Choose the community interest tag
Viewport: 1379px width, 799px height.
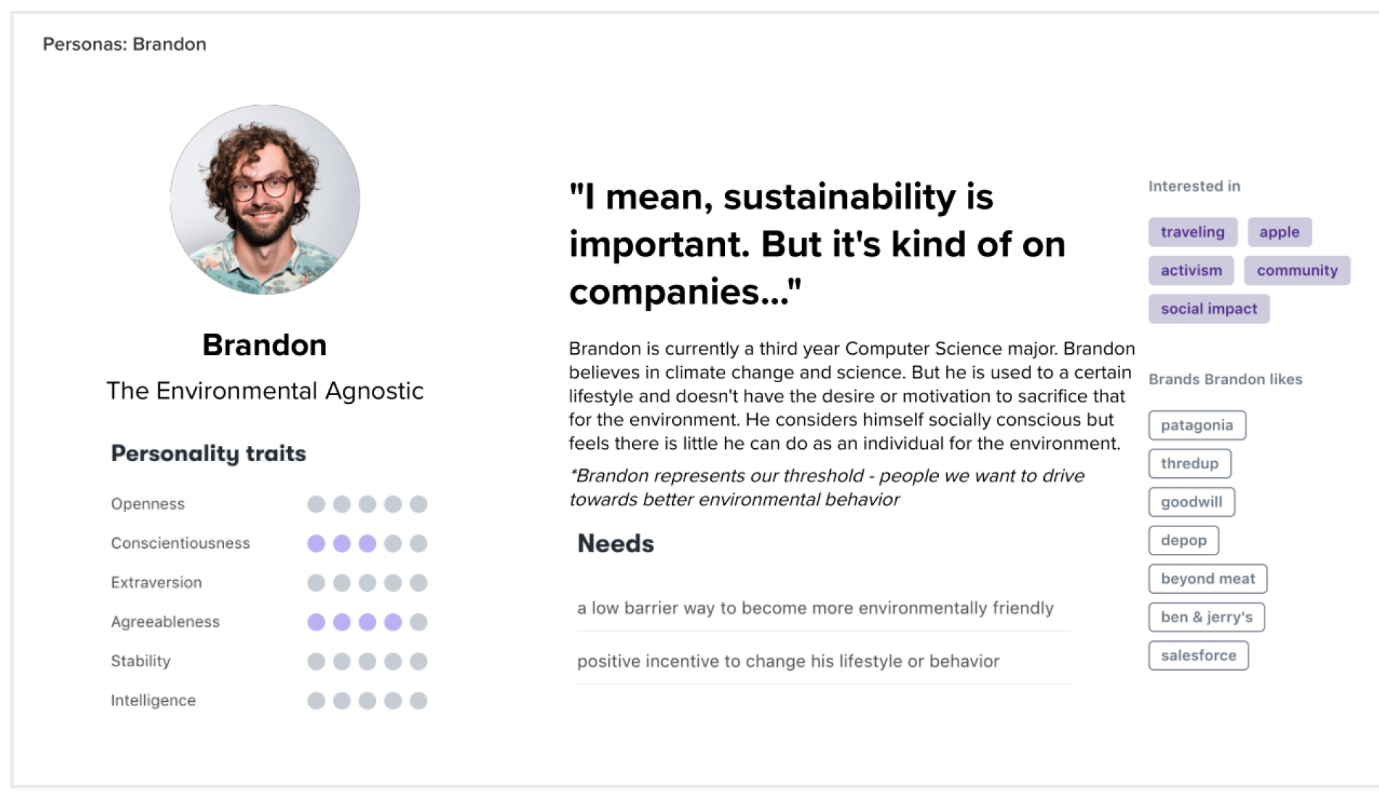click(1296, 270)
